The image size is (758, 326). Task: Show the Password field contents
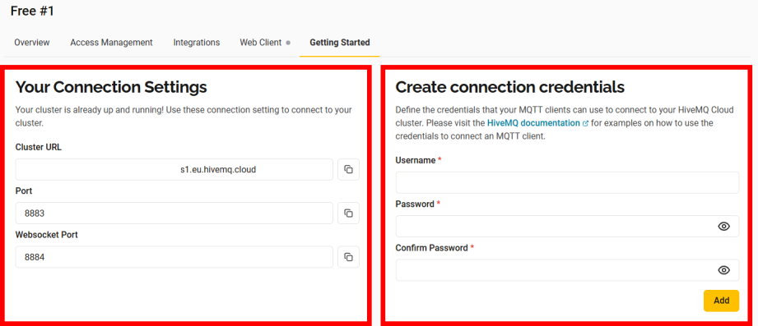pyautogui.click(x=723, y=226)
